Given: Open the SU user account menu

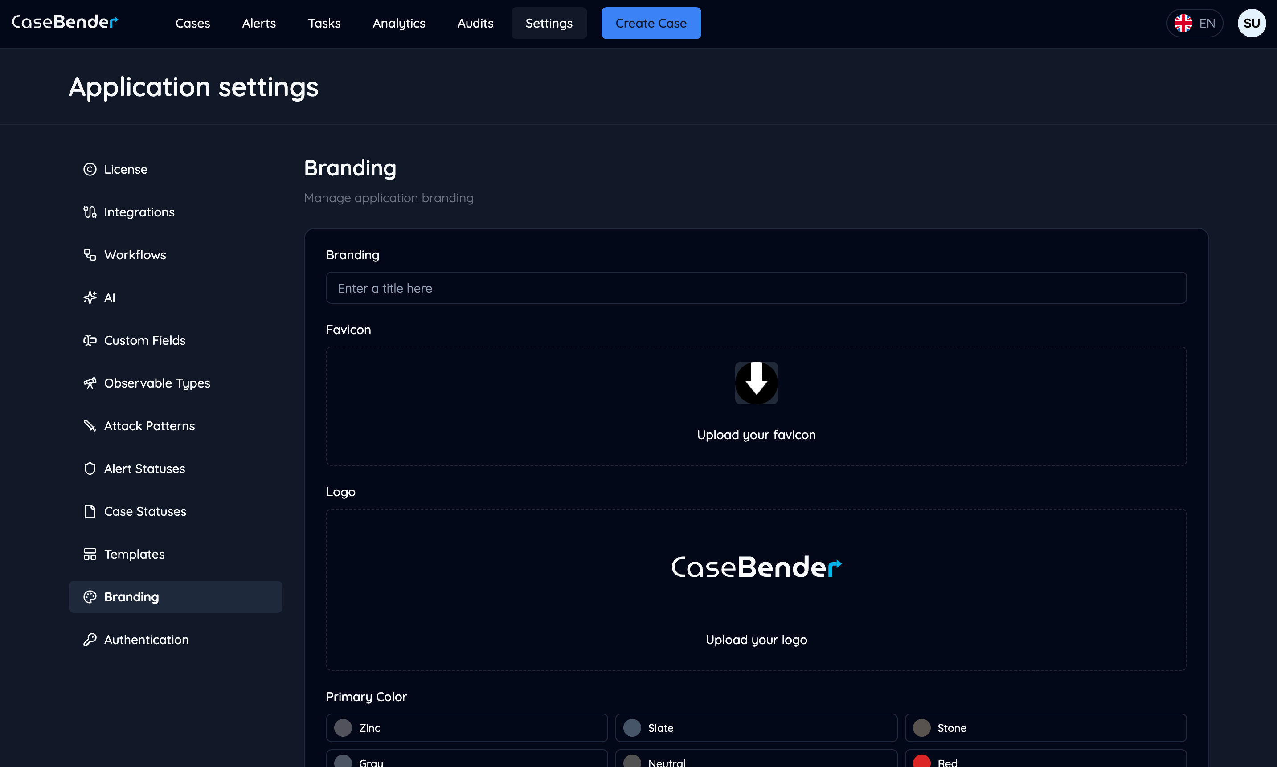Looking at the screenshot, I should pos(1252,23).
